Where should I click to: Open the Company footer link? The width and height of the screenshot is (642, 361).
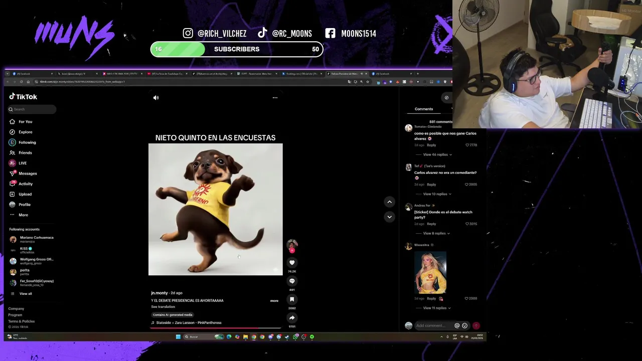click(16, 309)
